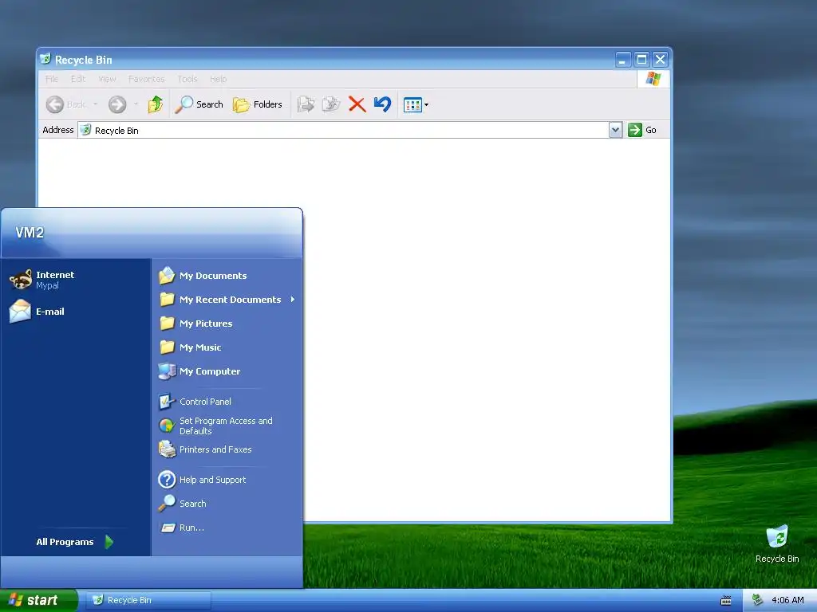Minimize the Recycle Bin window
Screen dimensions: 817x612
622,60
